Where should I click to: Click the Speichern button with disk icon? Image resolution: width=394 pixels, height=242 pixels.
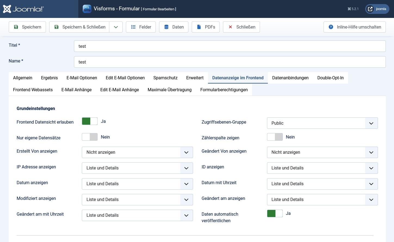click(x=27, y=27)
